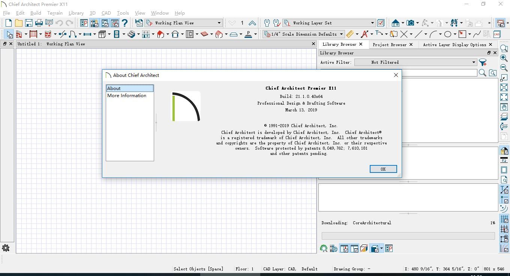Save the plan with the floppy disk icon

click(x=28, y=23)
